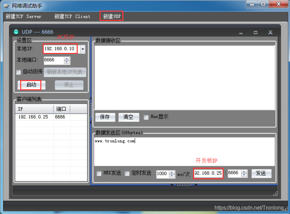
Task: Decrease the target port with down arrow
Action: coord(244,175)
